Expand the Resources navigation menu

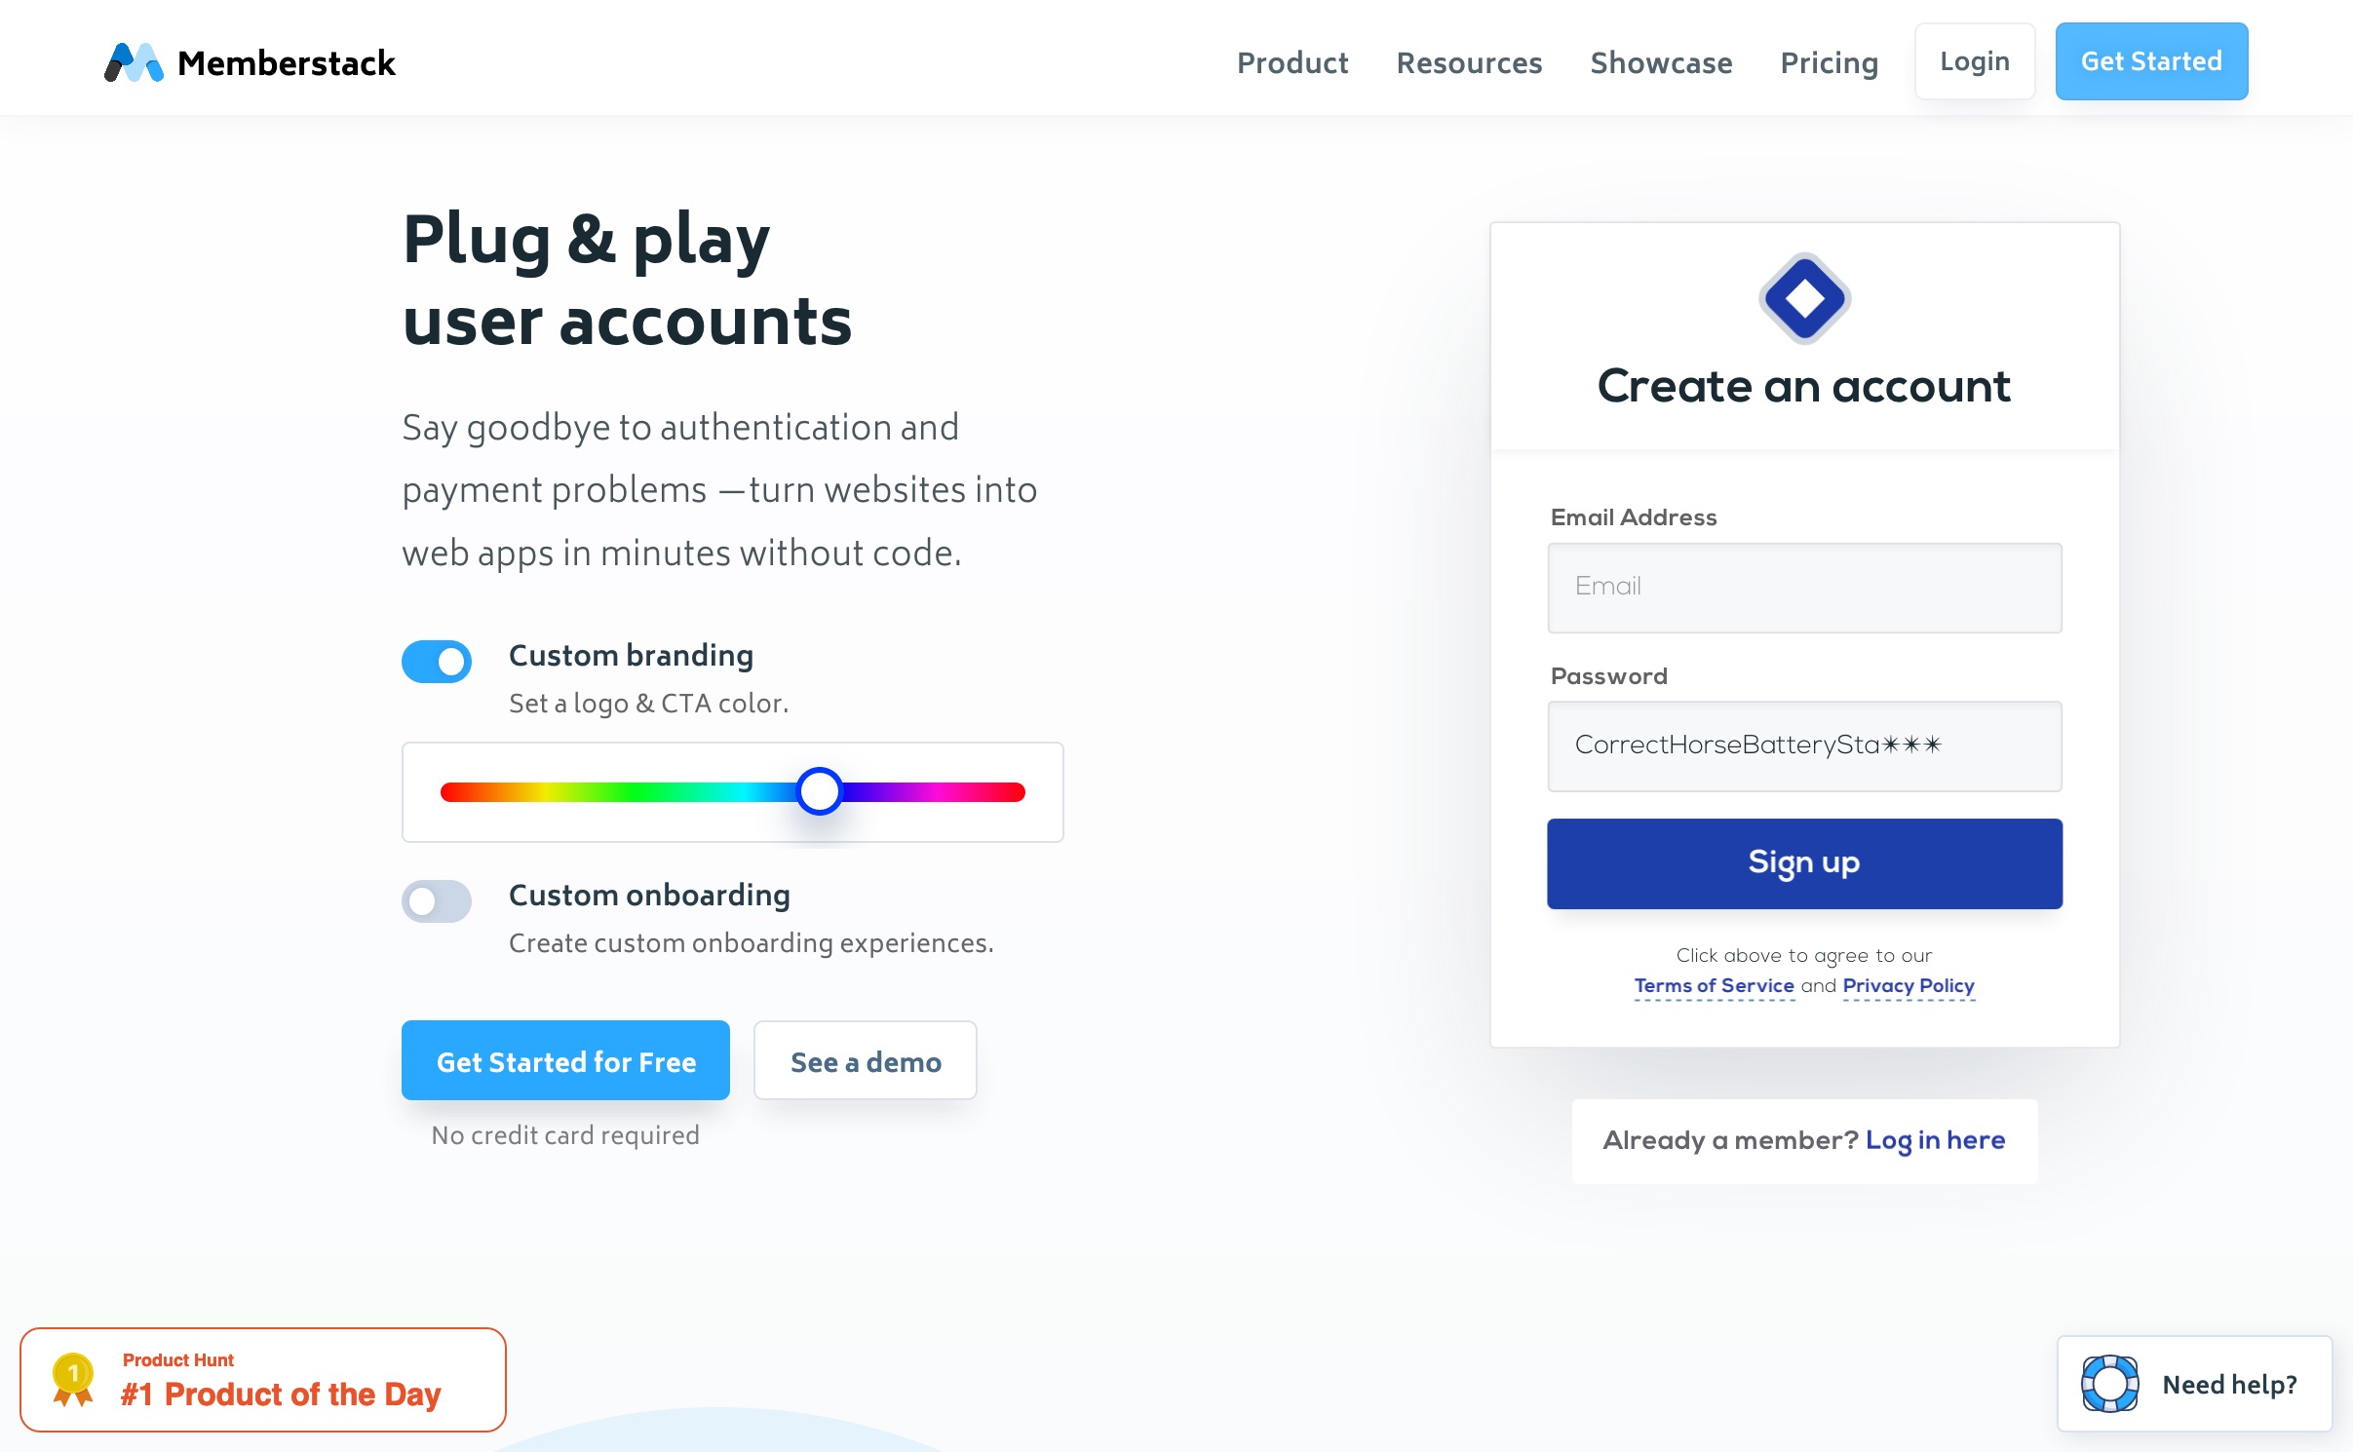[x=1469, y=60]
